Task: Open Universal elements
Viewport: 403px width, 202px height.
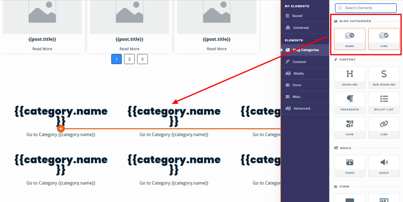Action: [305, 28]
